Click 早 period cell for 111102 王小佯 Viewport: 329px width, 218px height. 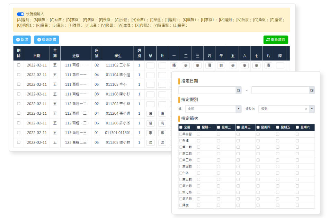150,65
